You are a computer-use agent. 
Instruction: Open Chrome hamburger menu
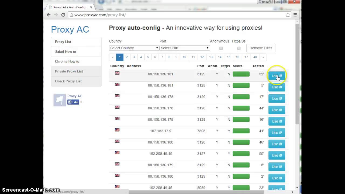[295, 15]
